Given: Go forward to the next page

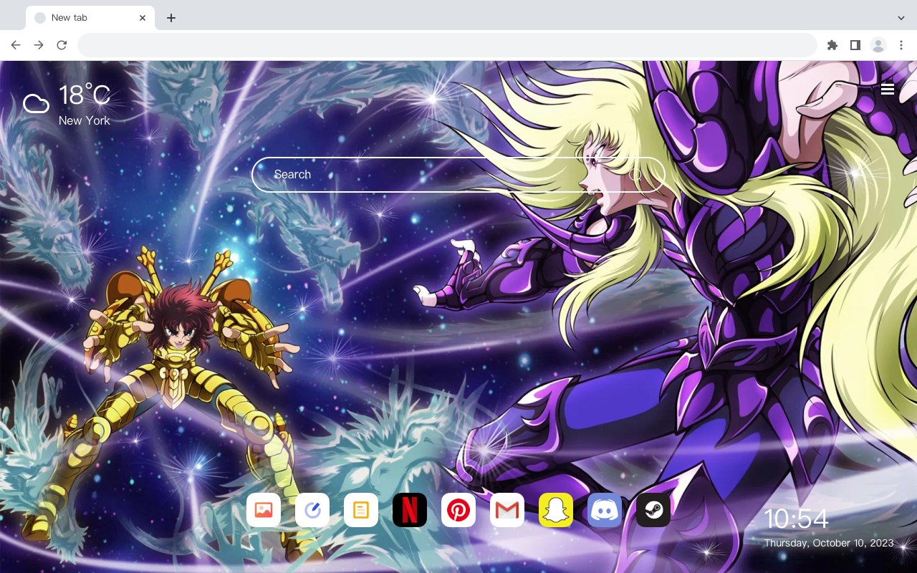Looking at the screenshot, I should pyautogui.click(x=39, y=45).
